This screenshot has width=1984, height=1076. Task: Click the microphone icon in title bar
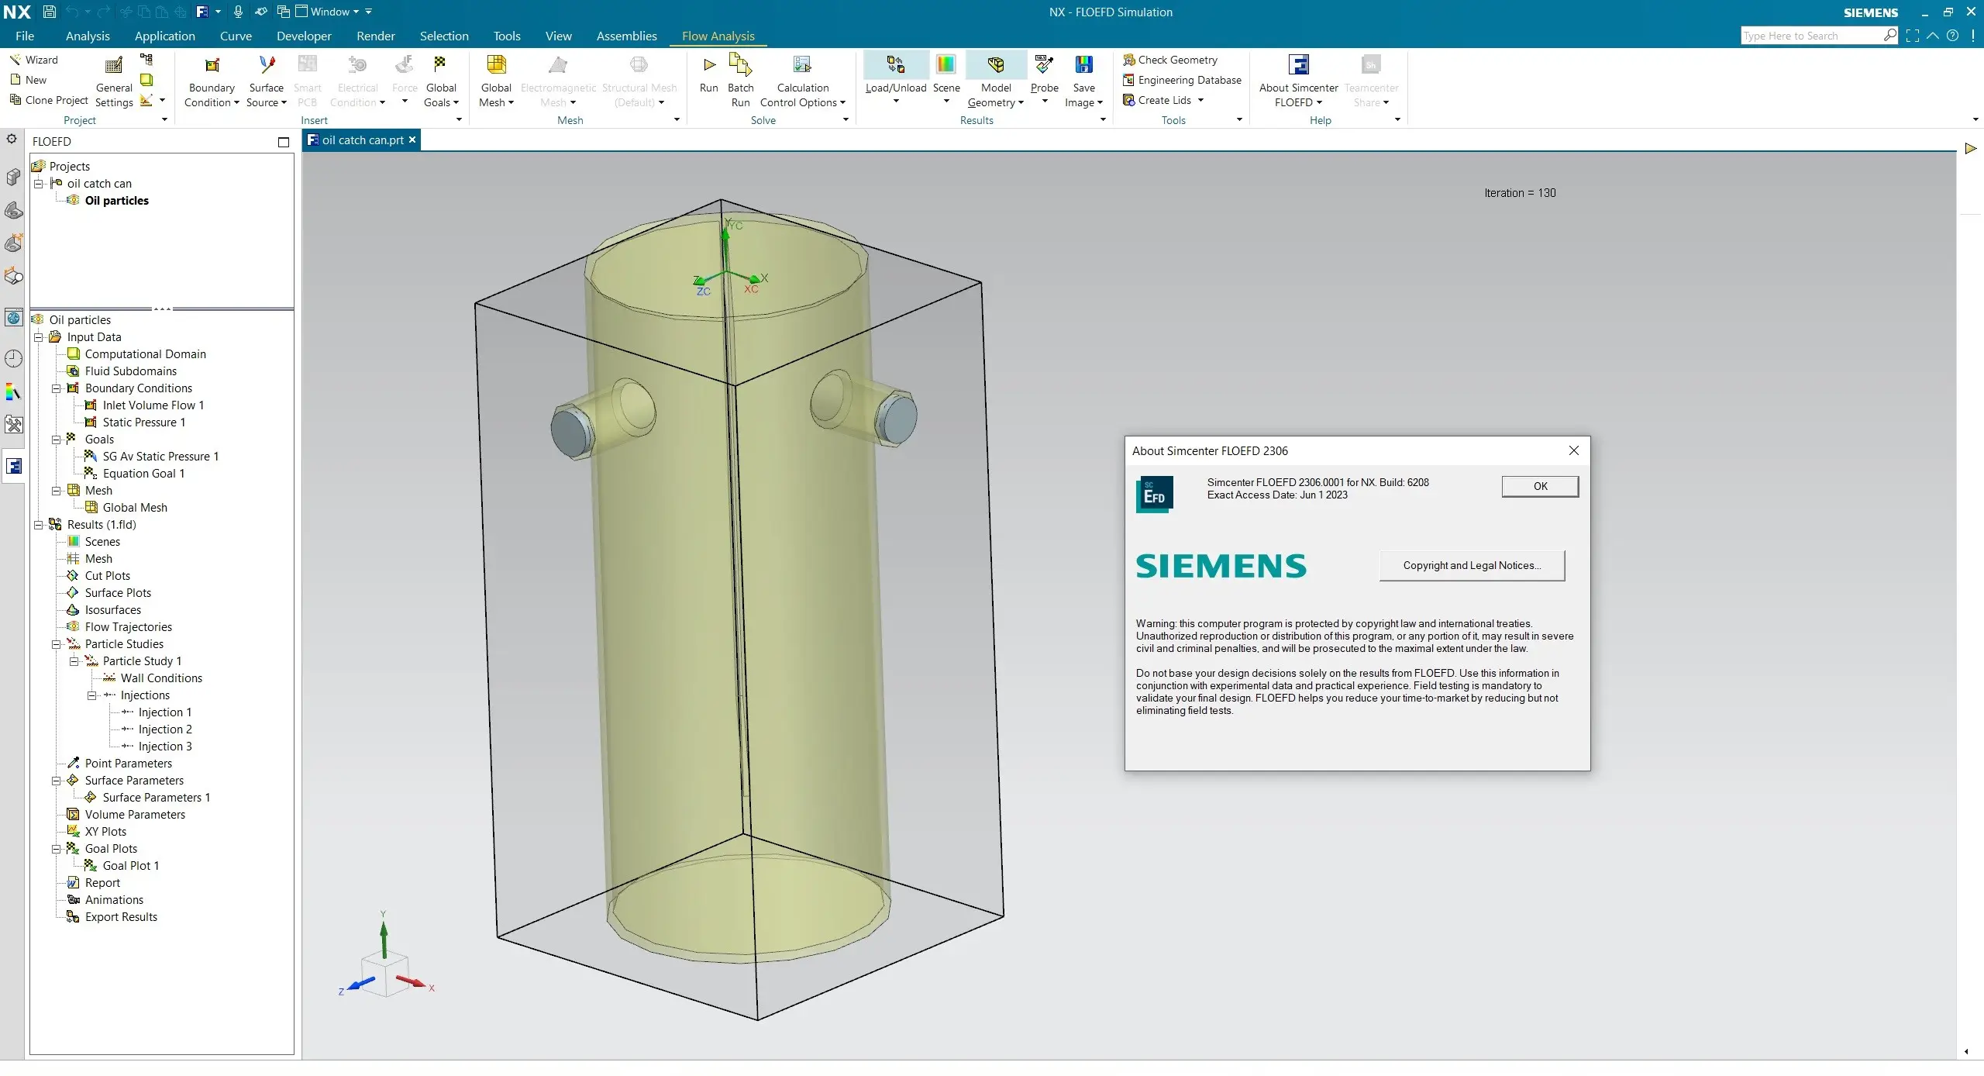click(238, 12)
